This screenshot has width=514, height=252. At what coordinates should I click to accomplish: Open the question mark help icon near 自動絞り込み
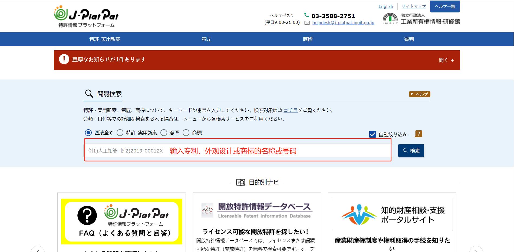pyautogui.click(x=418, y=134)
